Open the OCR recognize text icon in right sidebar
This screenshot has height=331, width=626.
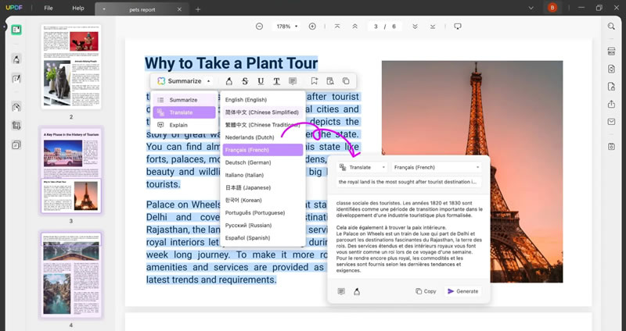pos(611,51)
